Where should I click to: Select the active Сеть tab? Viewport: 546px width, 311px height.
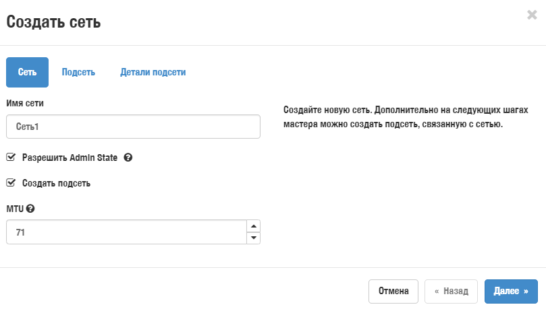click(27, 72)
